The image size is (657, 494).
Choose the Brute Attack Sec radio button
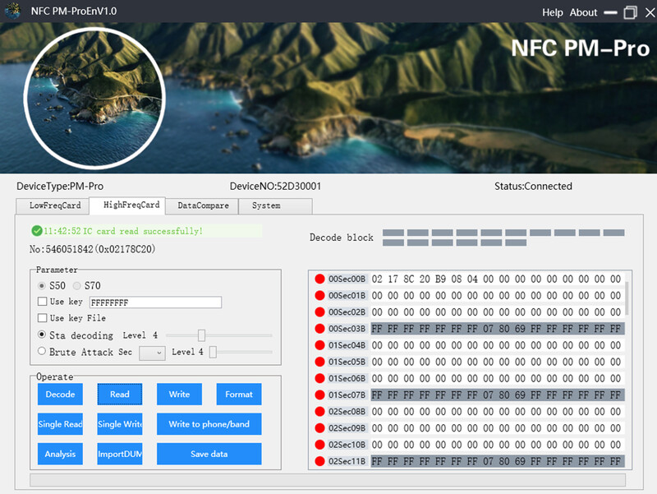point(43,352)
